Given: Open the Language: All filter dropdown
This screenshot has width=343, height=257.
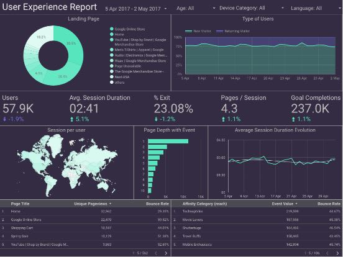Looking at the screenshot, I should 316,8.
